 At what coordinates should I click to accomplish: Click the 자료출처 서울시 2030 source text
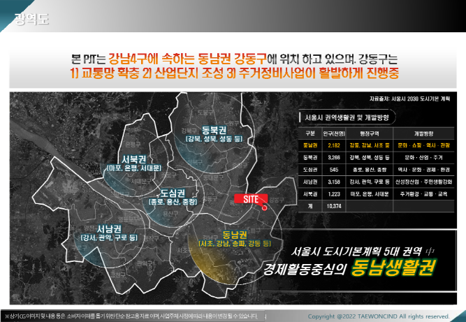(407, 99)
